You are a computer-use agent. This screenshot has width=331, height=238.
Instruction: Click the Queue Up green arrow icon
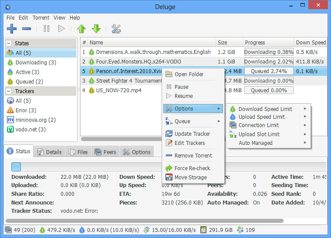tap(81, 29)
